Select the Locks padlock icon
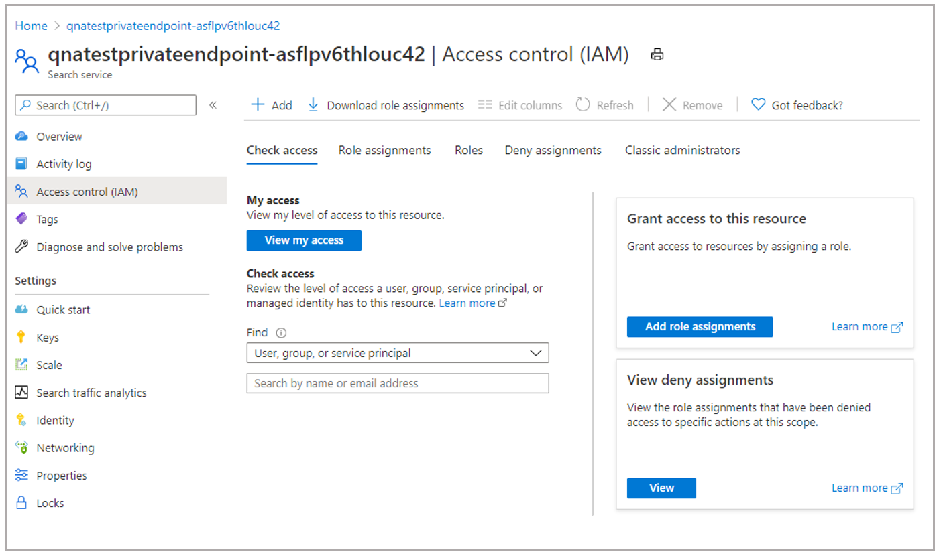This screenshot has width=941, height=558. pyautogui.click(x=21, y=503)
